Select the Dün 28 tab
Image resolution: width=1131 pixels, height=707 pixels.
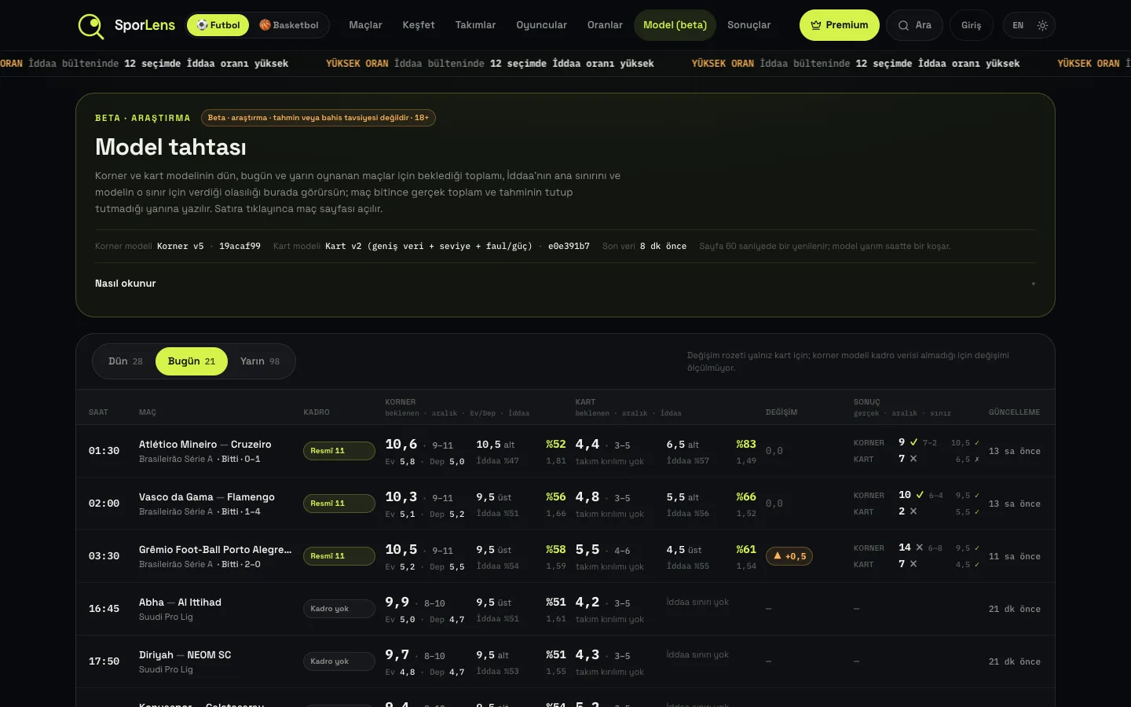(126, 361)
